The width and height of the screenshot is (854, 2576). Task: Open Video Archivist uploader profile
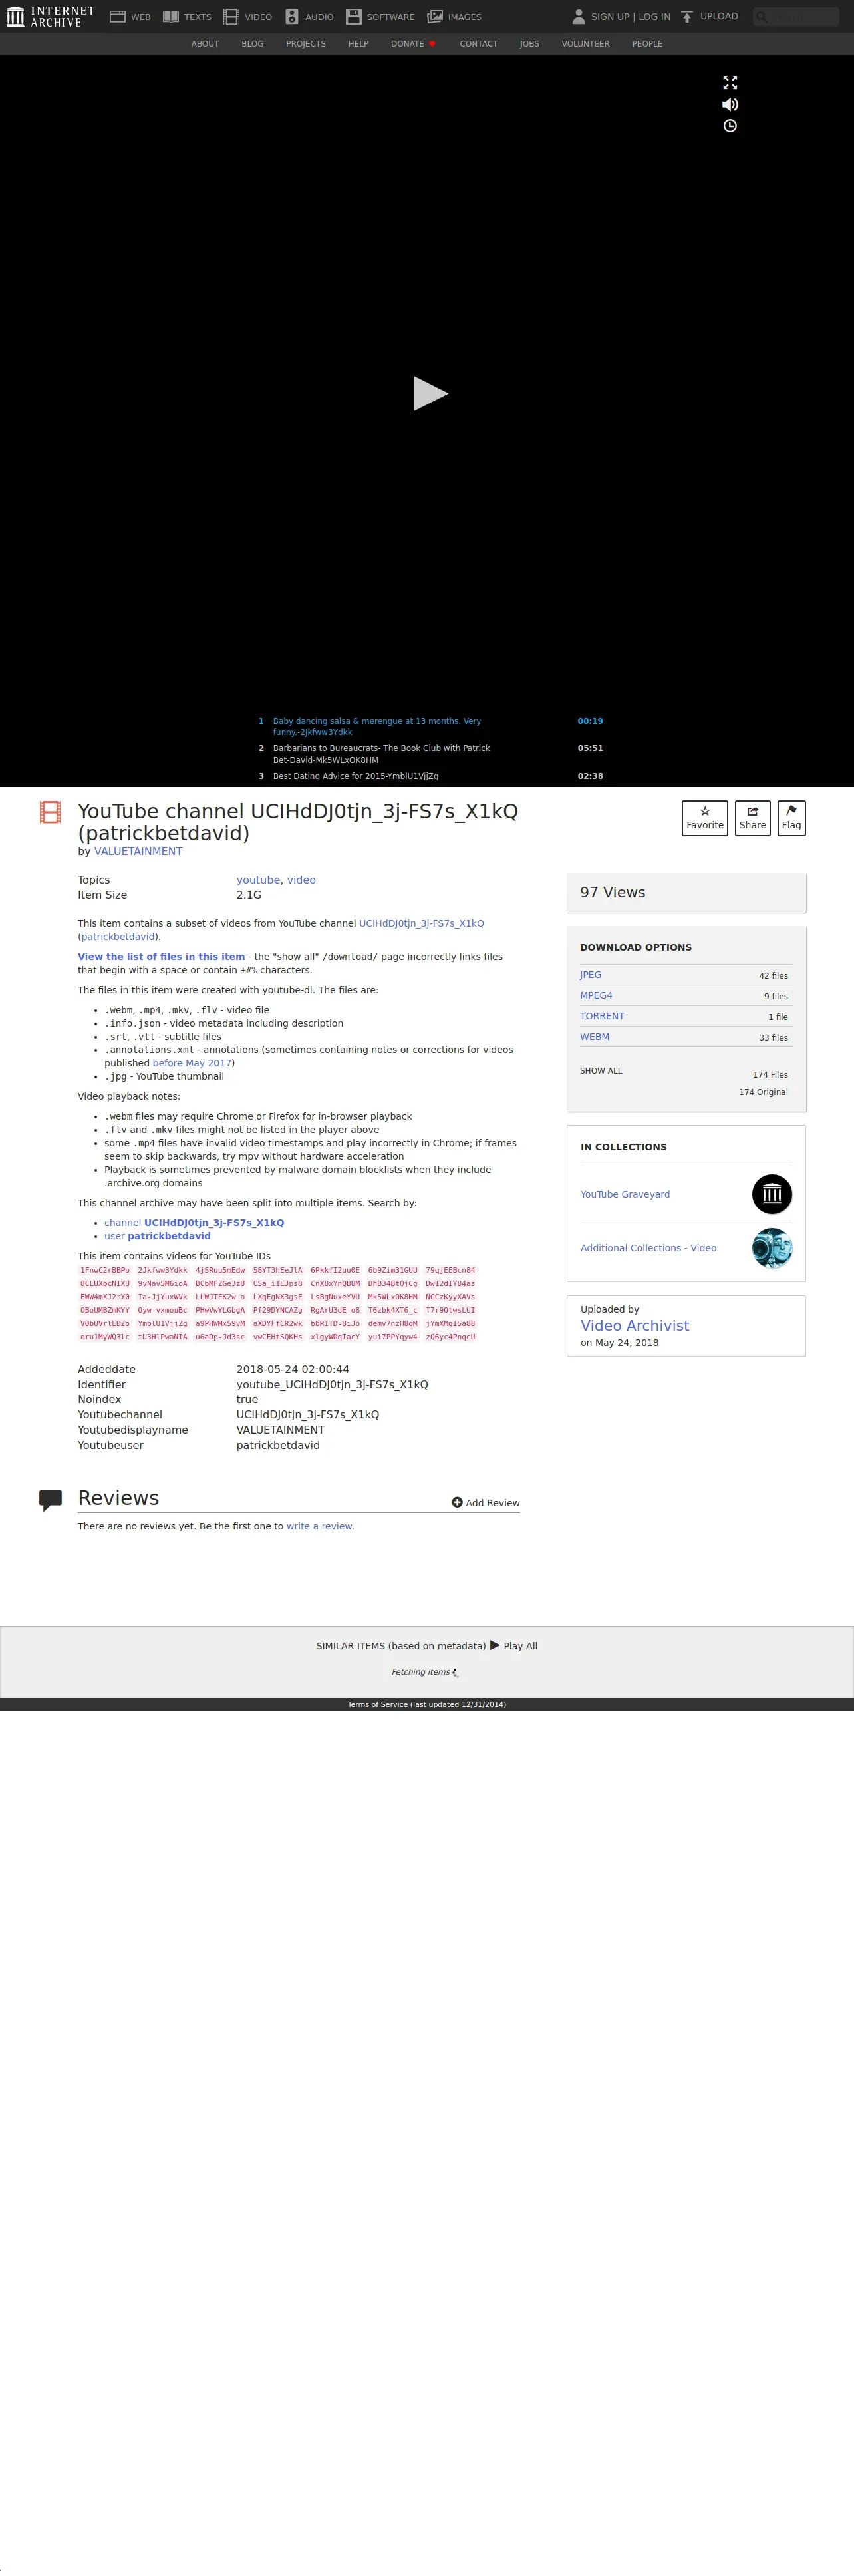(x=635, y=1325)
